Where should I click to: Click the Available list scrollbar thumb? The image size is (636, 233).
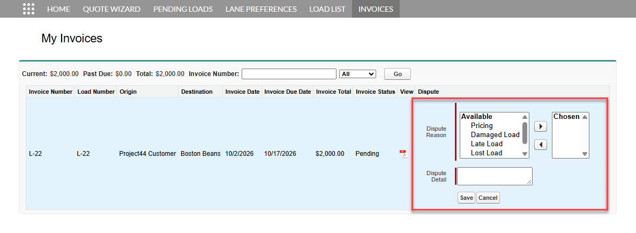tap(525, 133)
